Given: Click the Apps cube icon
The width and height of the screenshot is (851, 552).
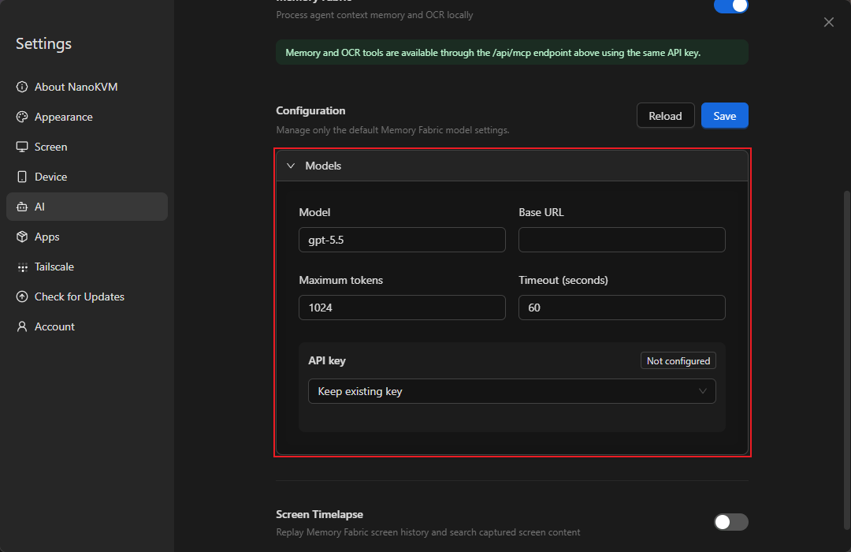Looking at the screenshot, I should pyautogui.click(x=22, y=237).
